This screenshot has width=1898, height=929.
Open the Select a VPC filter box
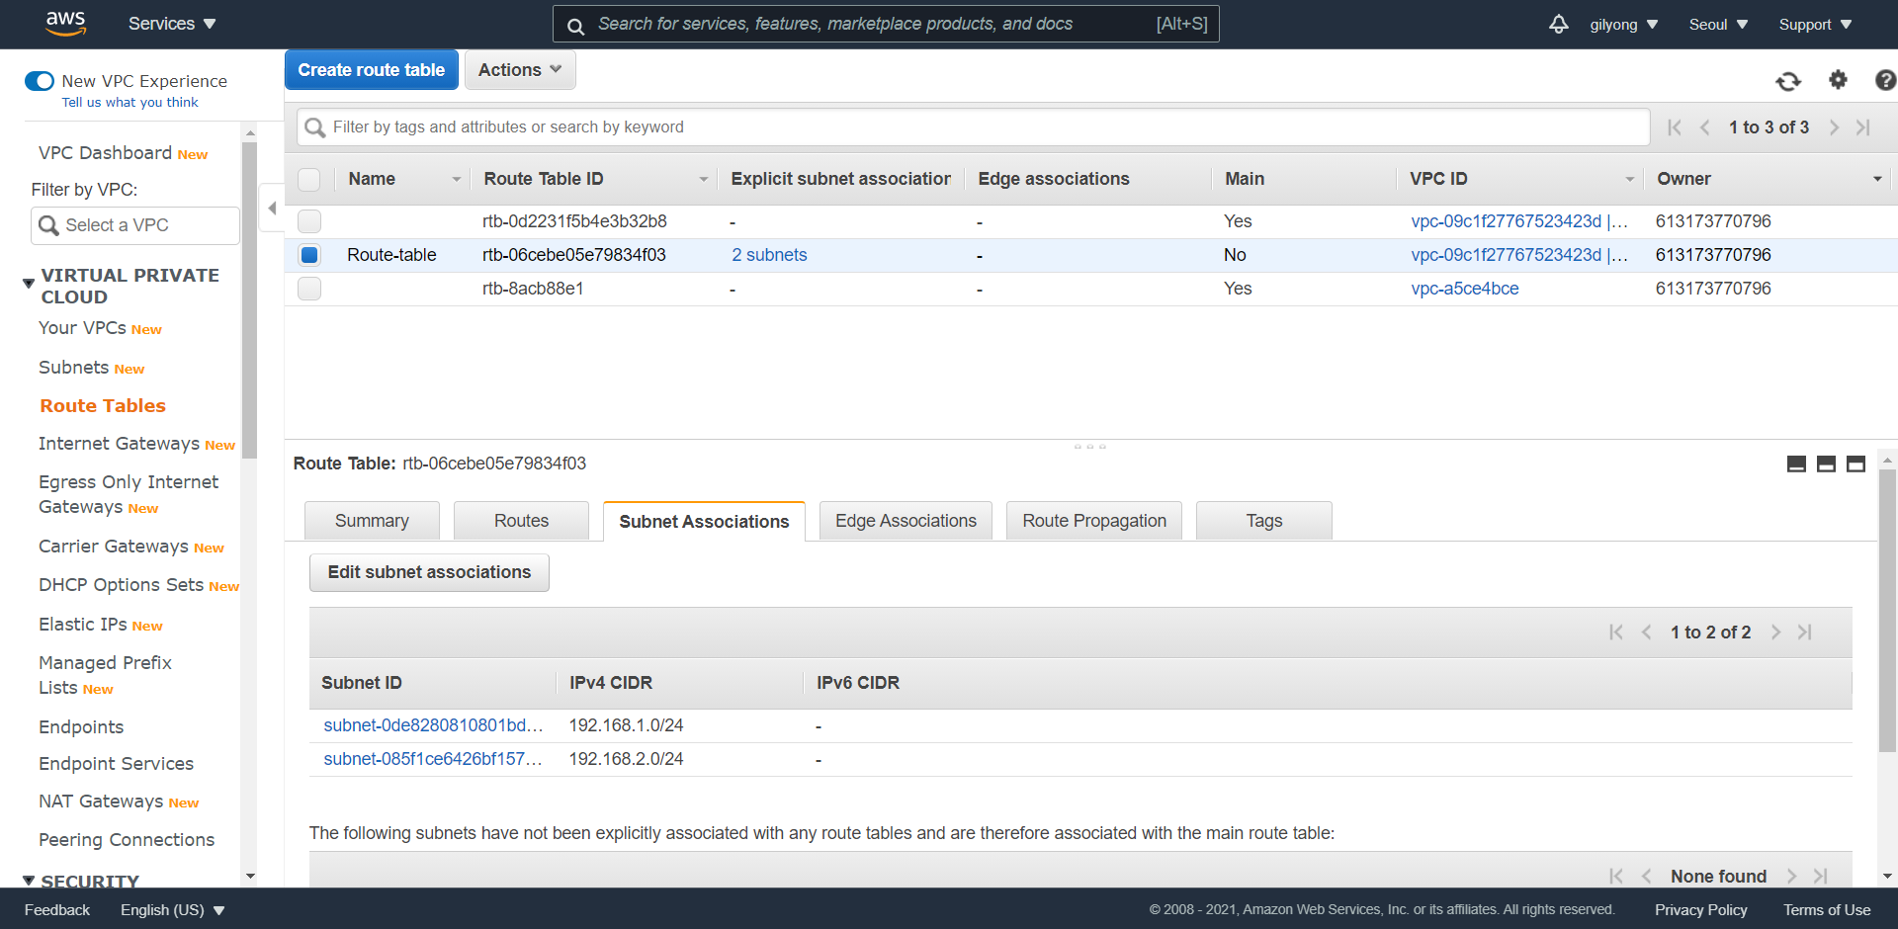135,225
